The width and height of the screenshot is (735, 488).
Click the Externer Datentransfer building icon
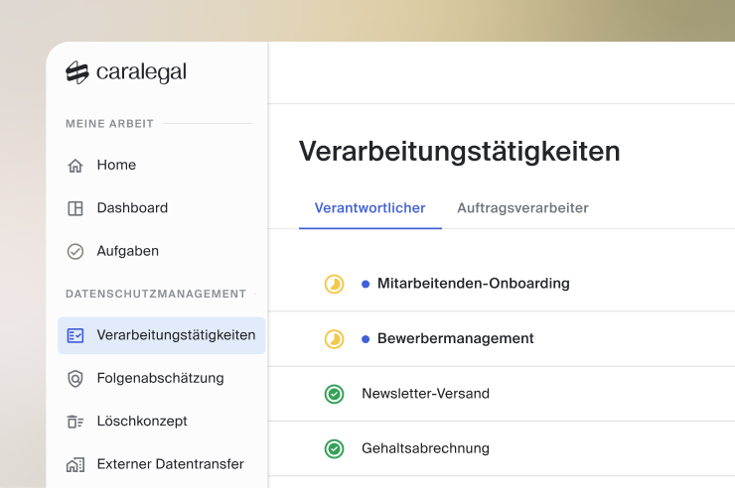point(75,464)
